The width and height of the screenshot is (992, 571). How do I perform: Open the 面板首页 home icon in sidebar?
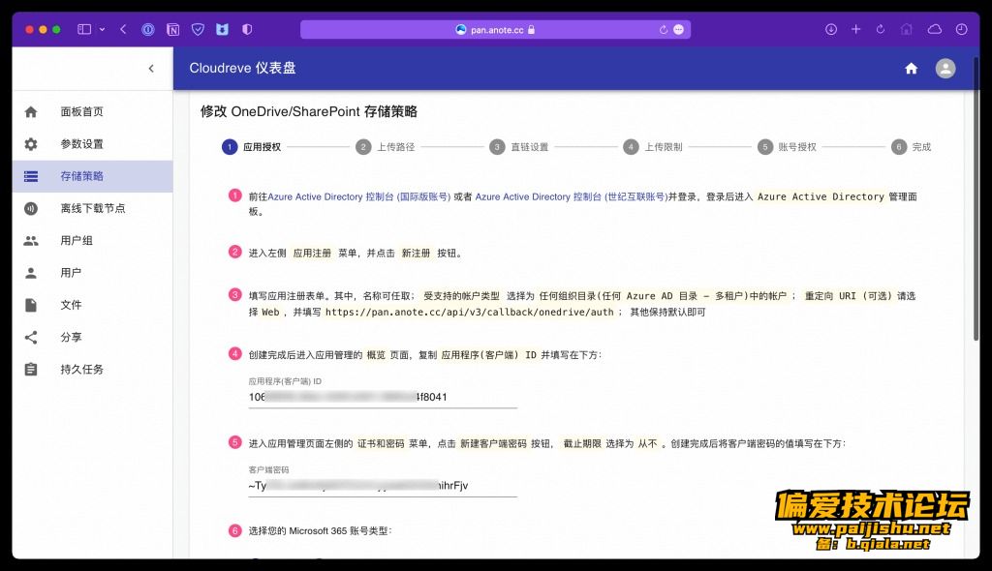(x=30, y=112)
